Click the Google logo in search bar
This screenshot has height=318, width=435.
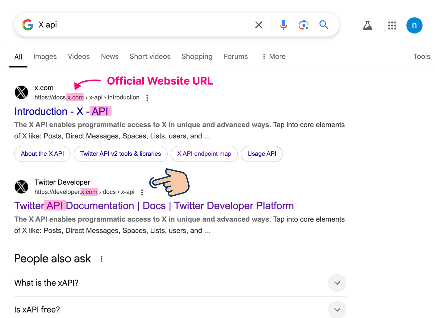28,25
